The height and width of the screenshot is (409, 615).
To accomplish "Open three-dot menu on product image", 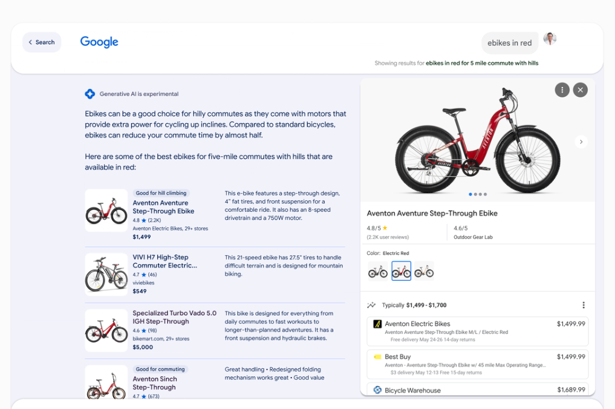I will (x=562, y=90).
